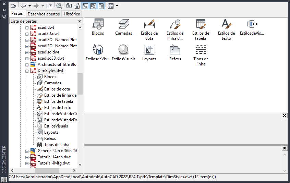
Task: Toggle the Preview pane button
Action: [93, 6]
